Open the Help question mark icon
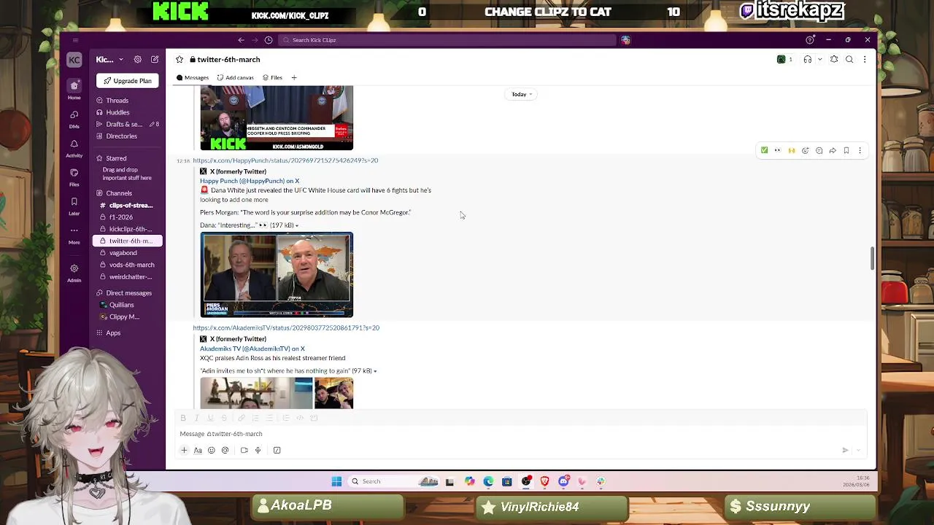Image resolution: width=934 pixels, height=525 pixels. pos(809,40)
